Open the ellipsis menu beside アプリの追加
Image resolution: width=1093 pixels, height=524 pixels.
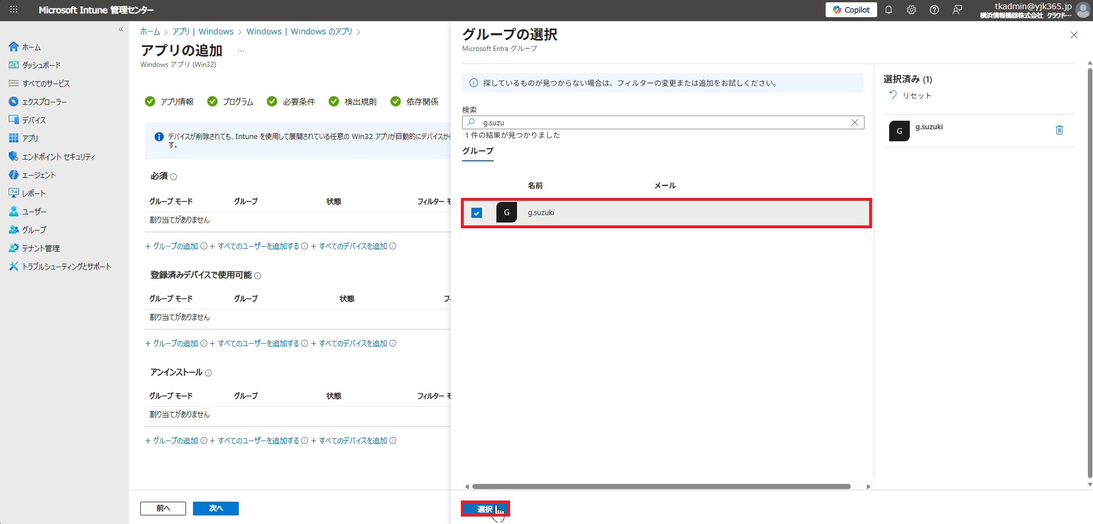pyautogui.click(x=241, y=51)
